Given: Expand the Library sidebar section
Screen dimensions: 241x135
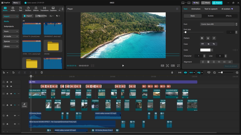Looking at the screenshot, I should [x=11, y=46].
